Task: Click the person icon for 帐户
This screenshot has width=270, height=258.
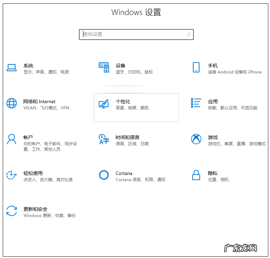Action: (x=12, y=139)
